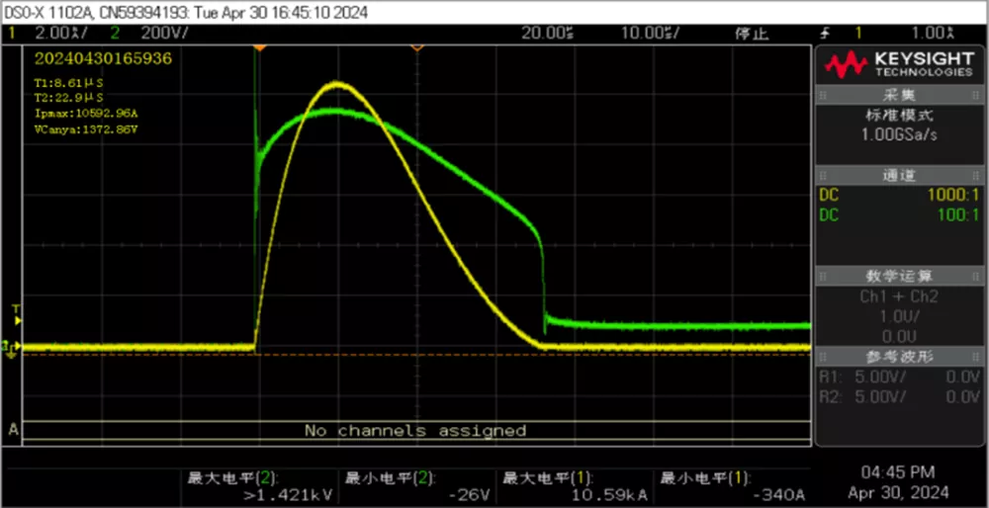This screenshot has width=989, height=508.
Task: Click the Keysight Technologies logo
Action: click(900, 65)
